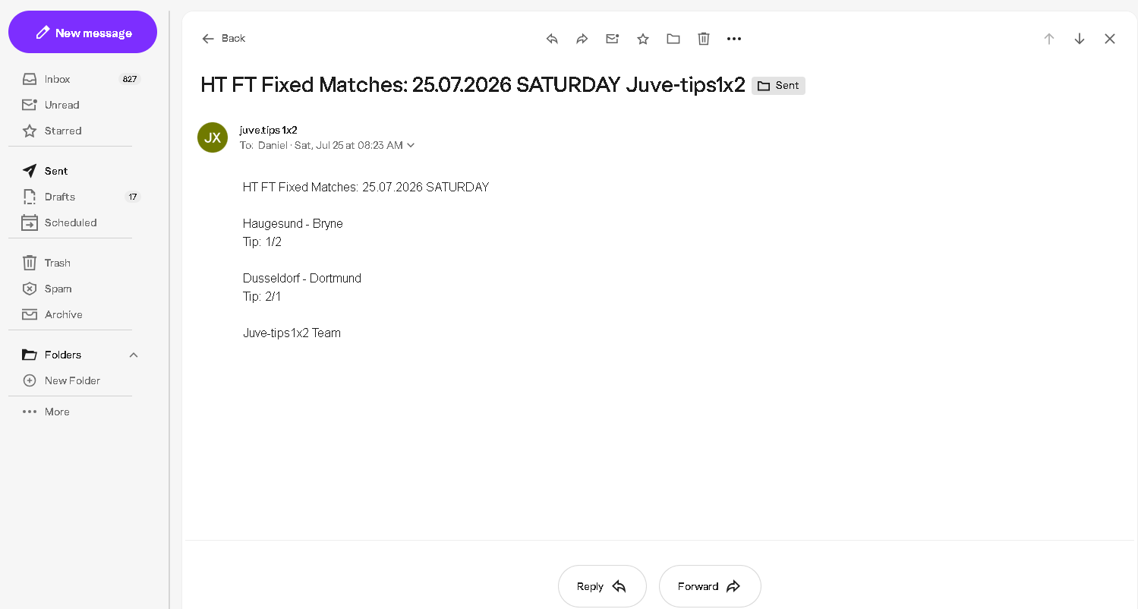1138x609 pixels.
Task: Click the Drafts count badge 17
Action: click(133, 197)
